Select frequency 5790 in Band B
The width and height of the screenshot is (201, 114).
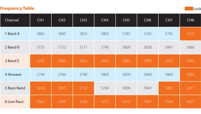click(105, 47)
